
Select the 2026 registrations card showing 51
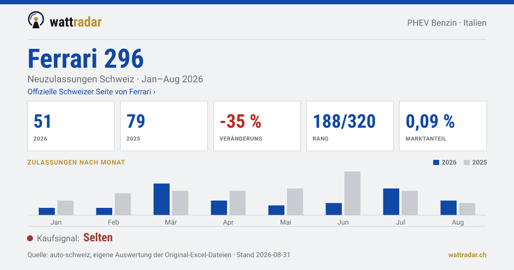[71, 126]
